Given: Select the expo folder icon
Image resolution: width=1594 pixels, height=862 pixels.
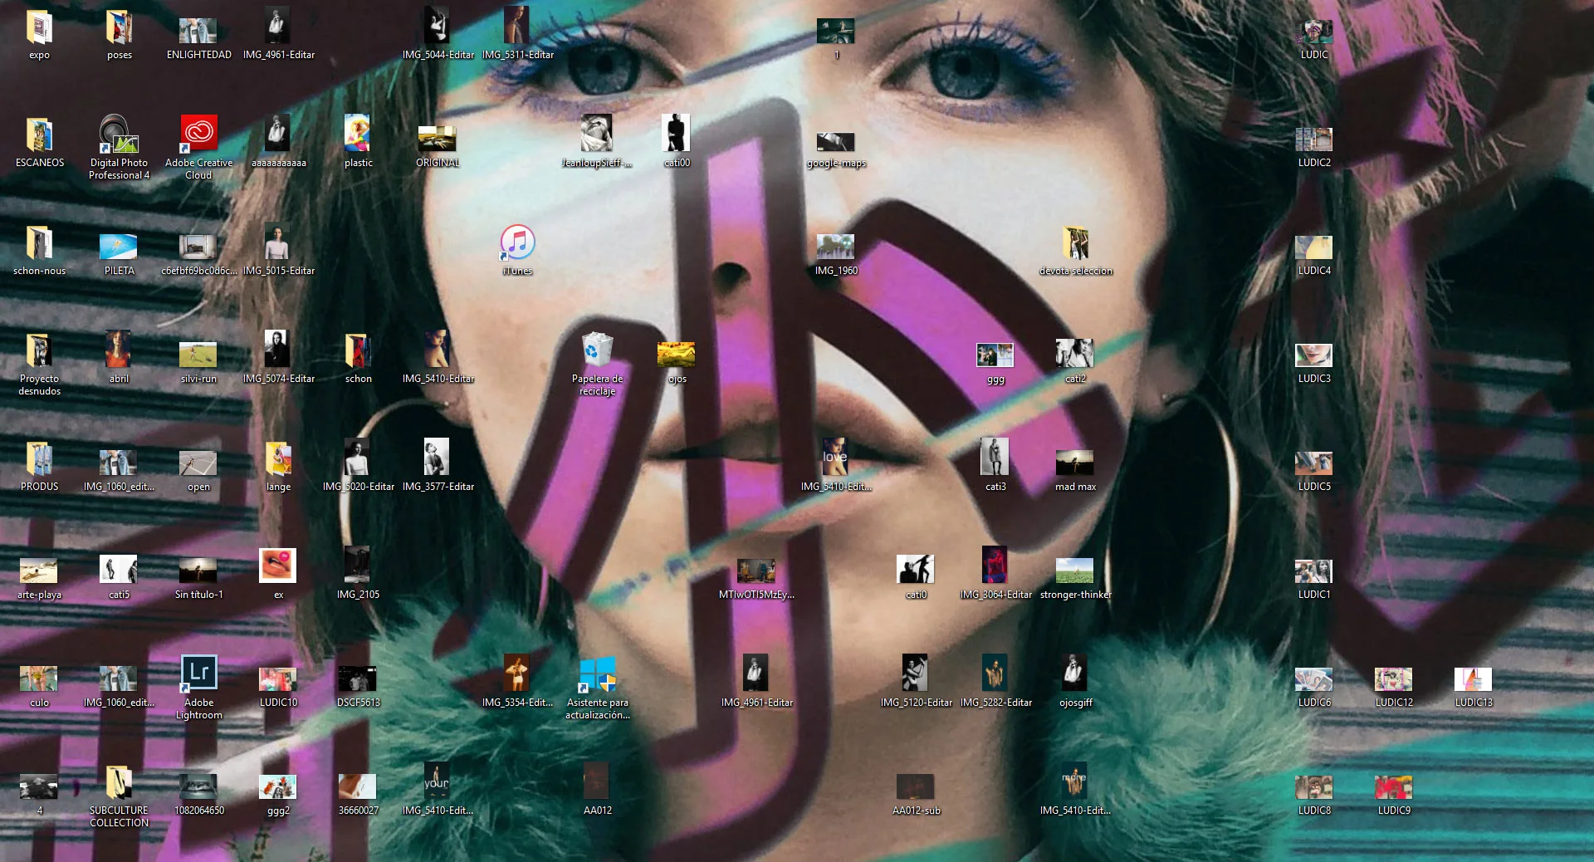Looking at the screenshot, I should point(39,27).
